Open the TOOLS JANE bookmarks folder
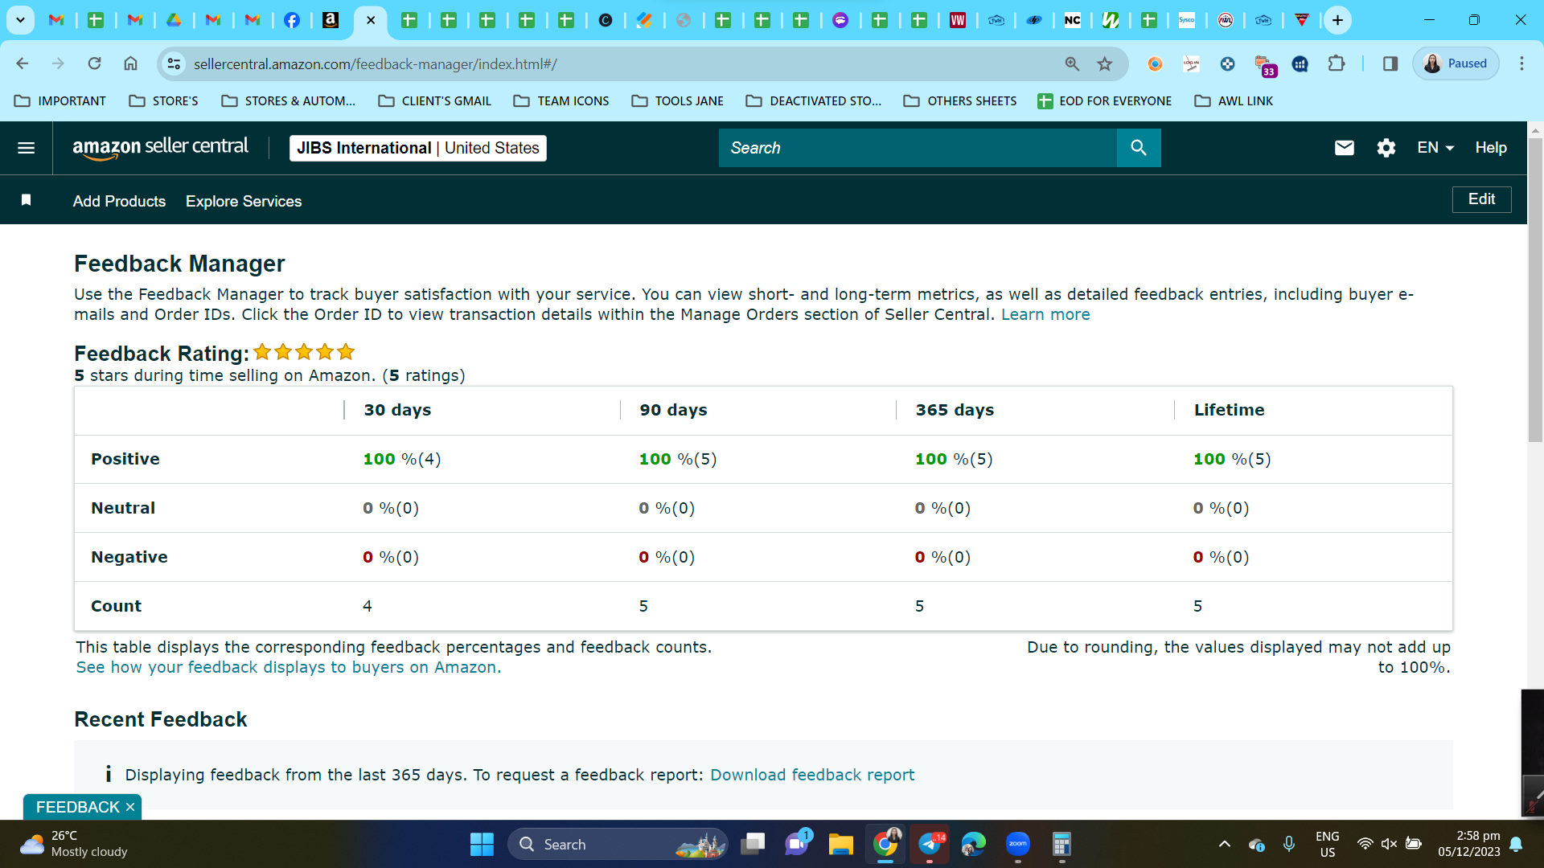Viewport: 1544px width, 868px height. [x=678, y=101]
